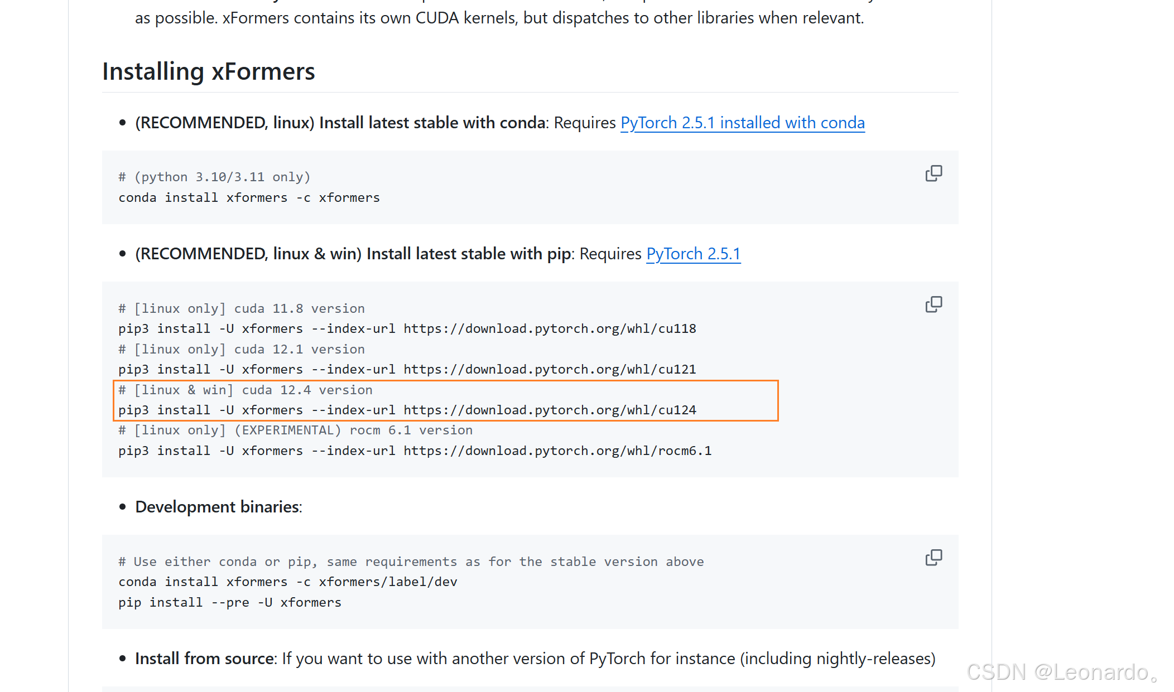The width and height of the screenshot is (1174, 692).
Task: Click the pip3 install command ending in cu118
Action: point(407,328)
